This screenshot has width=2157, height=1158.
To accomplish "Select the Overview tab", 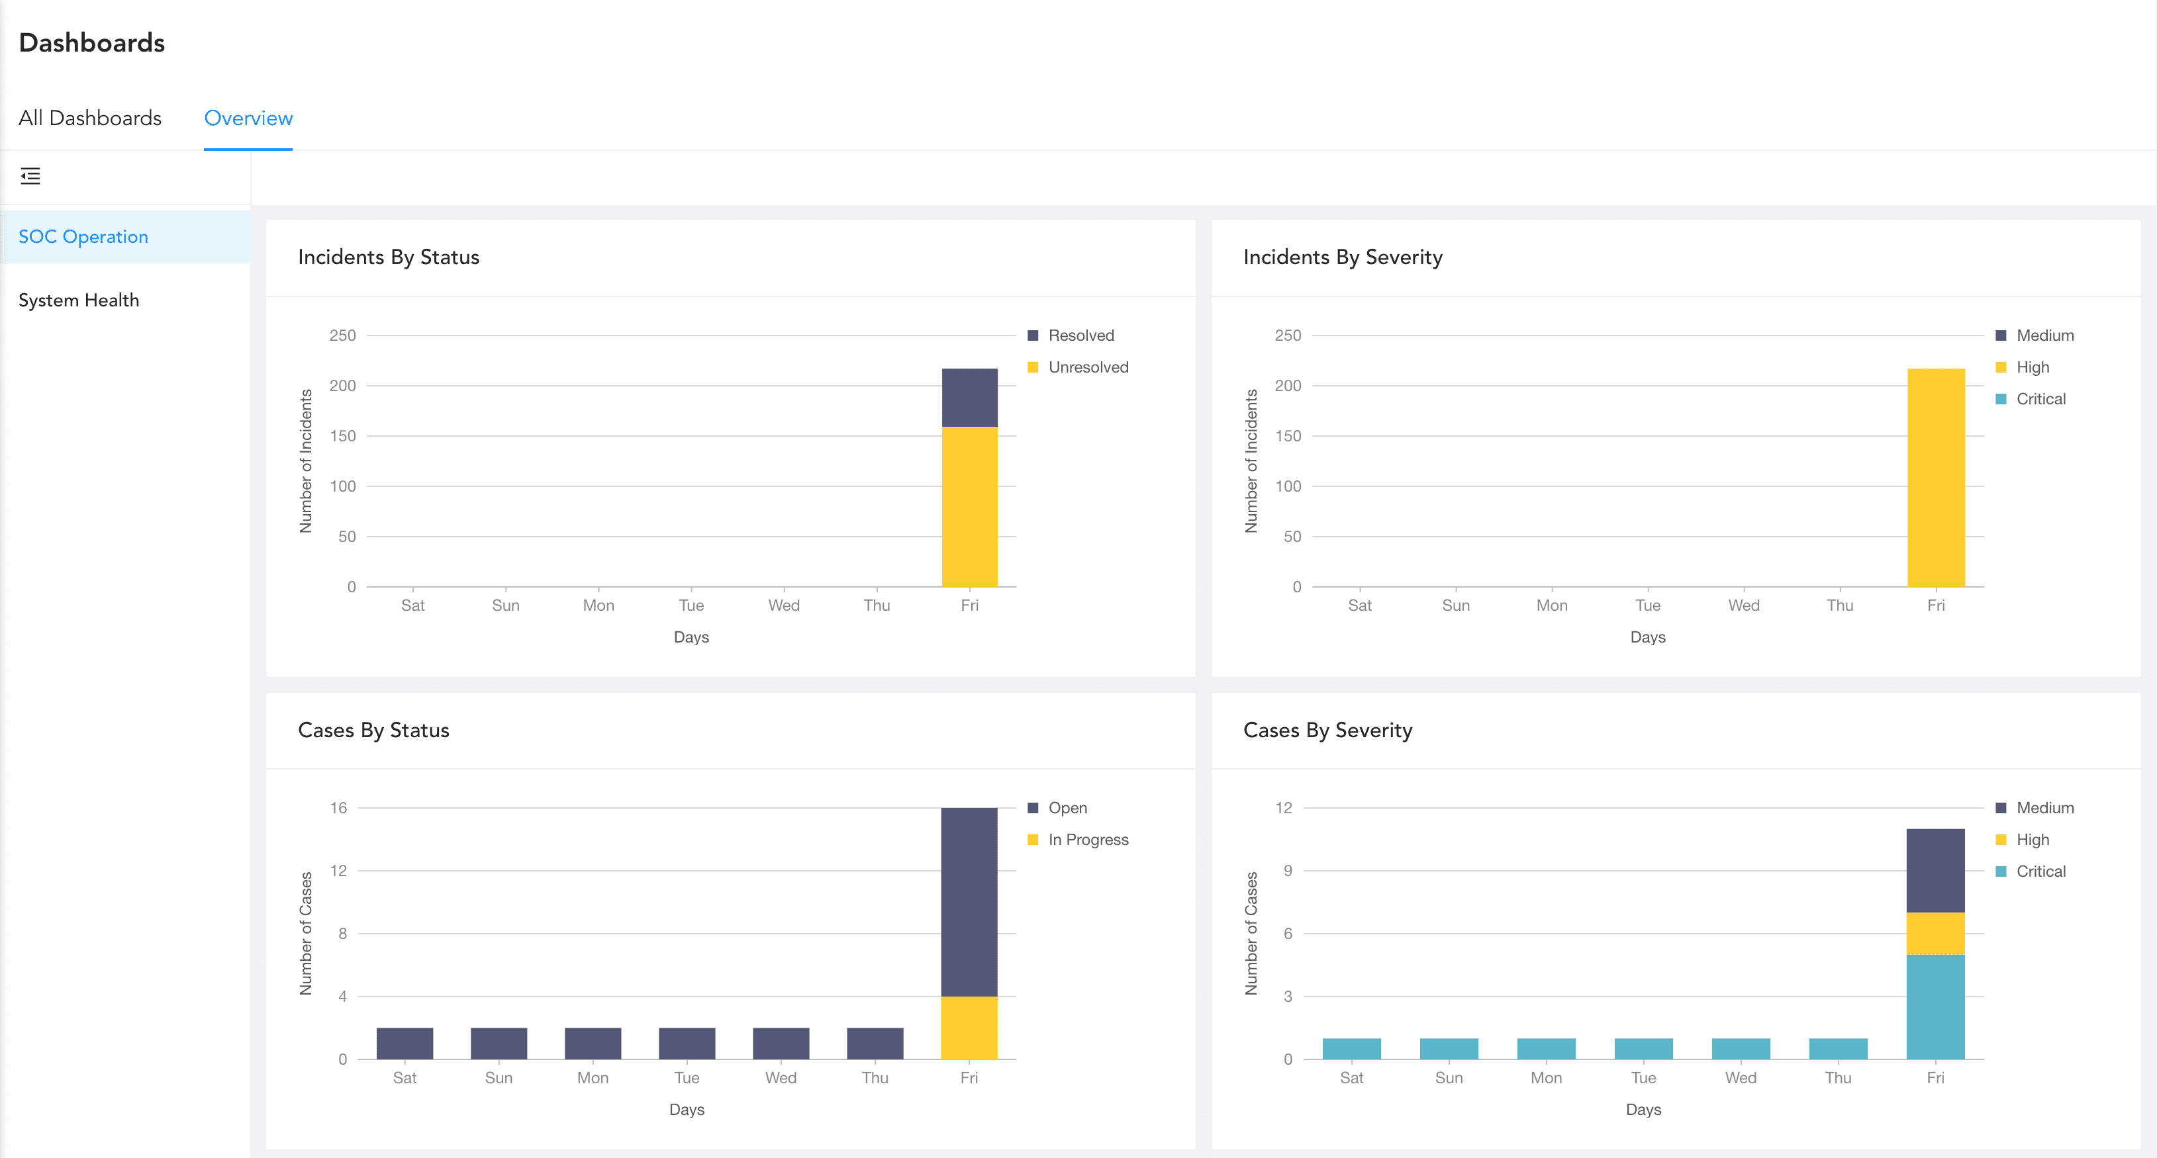I will click(248, 118).
